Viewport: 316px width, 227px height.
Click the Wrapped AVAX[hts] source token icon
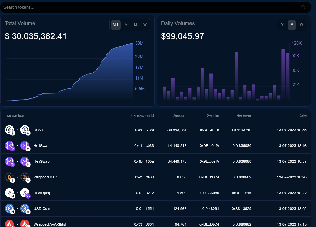[x=9, y=224]
